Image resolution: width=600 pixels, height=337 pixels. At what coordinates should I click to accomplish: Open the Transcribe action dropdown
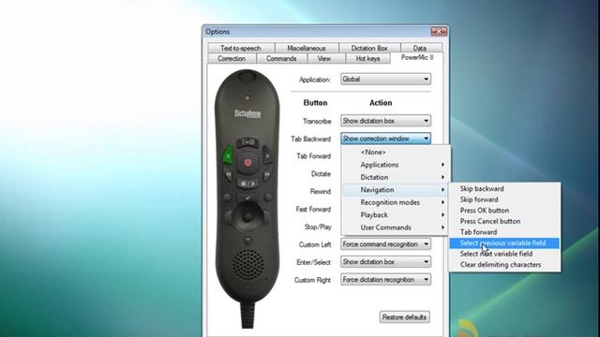(x=385, y=121)
